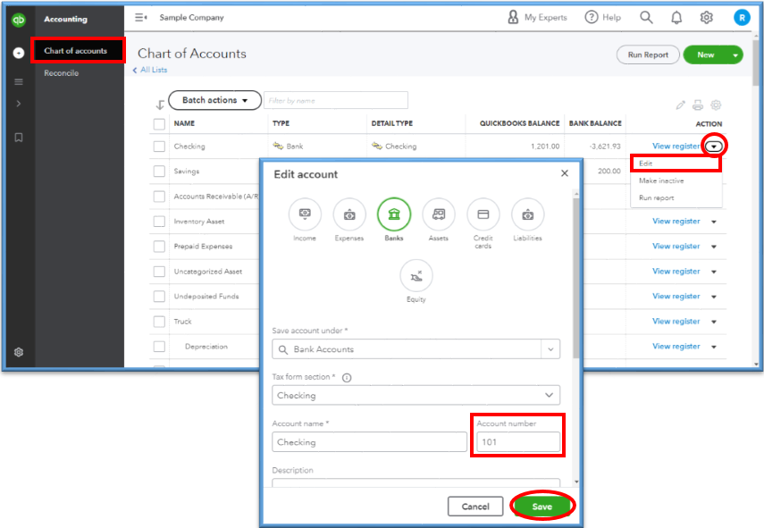The height and width of the screenshot is (528, 764).
Task: Click the info icon by Tax form section
Action: click(347, 378)
